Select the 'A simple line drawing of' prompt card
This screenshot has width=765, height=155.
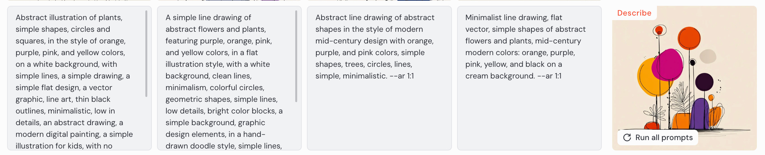229,78
